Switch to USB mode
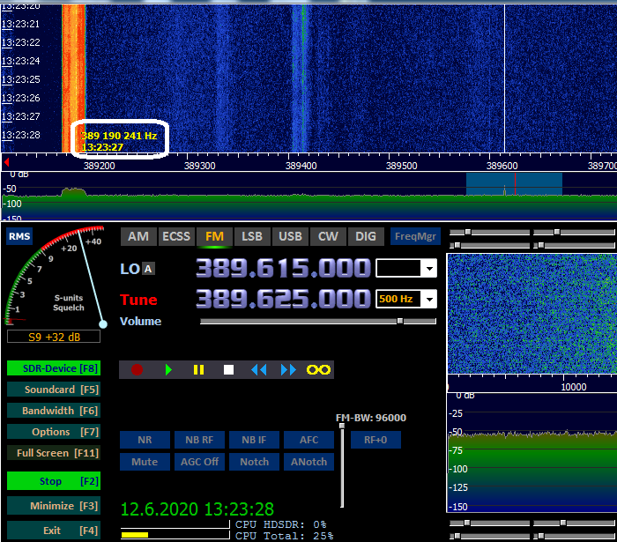Screen dimensions: 617x542 coord(290,236)
